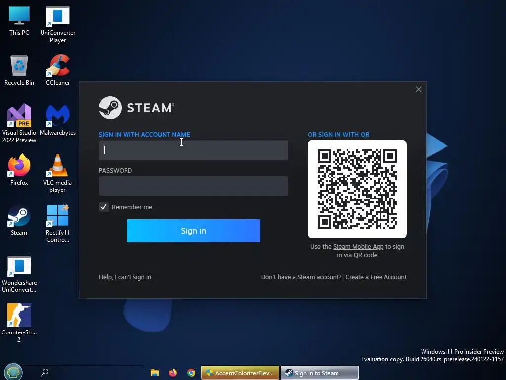Open Firefox from the taskbar
506x380 pixels.
173,373
